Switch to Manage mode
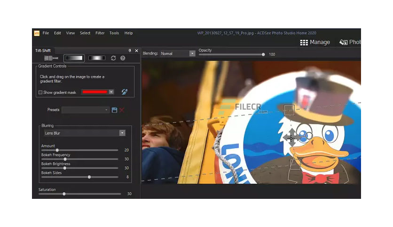Viewport: 393px width, 227px height. point(315,42)
